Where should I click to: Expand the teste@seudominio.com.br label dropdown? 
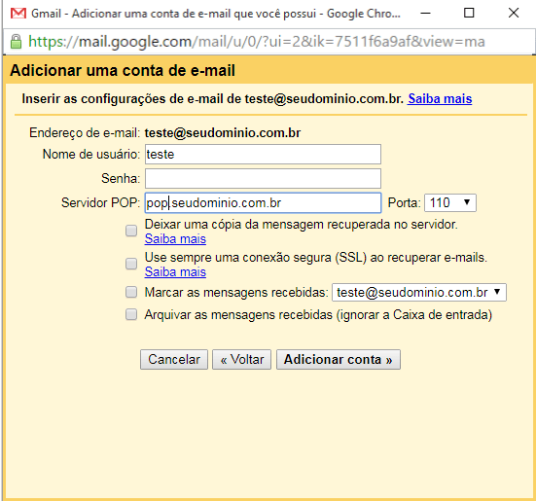click(419, 293)
